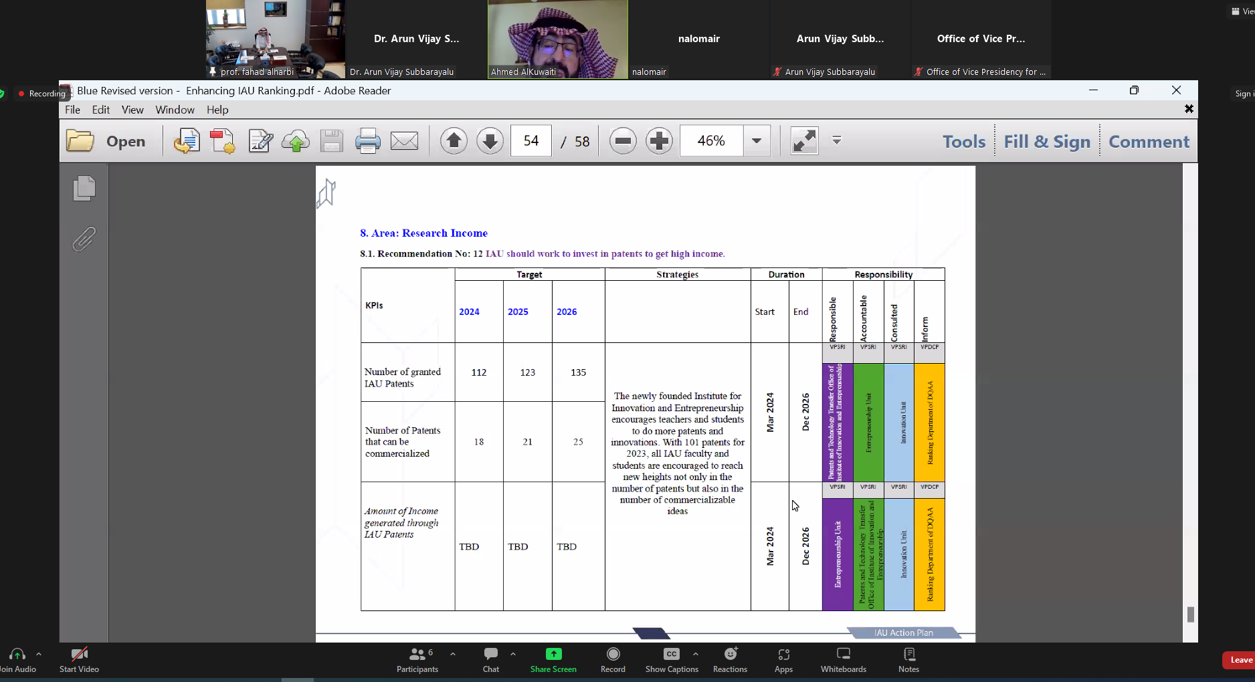Go to previous page with up arrow
Image resolution: width=1255 pixels, height=682 pixels.
(454, 141)
